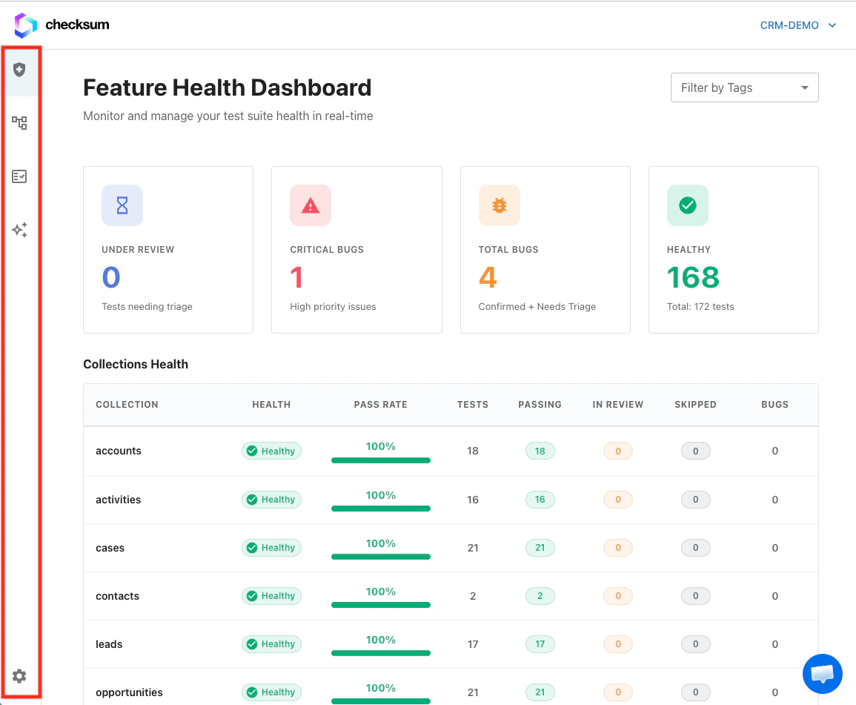Click the Healthy badge for contacts
This screenshot has width=856, height=705.
tap(271, 596)
